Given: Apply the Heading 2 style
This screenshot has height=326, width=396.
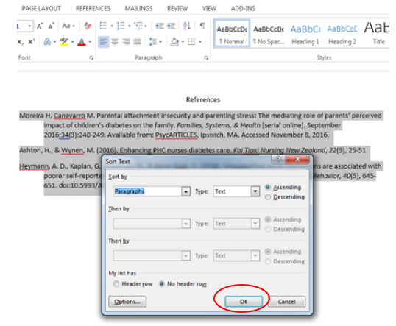Looking at the screenshot, I should pyautogui.click(x=342, y=34).
